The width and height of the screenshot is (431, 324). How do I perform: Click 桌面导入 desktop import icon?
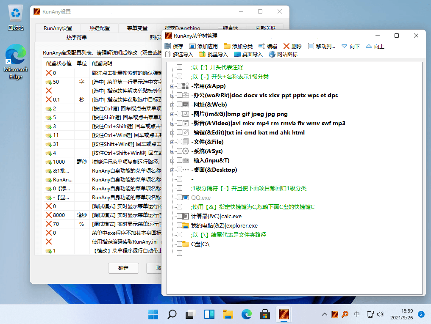click(237, 54)
